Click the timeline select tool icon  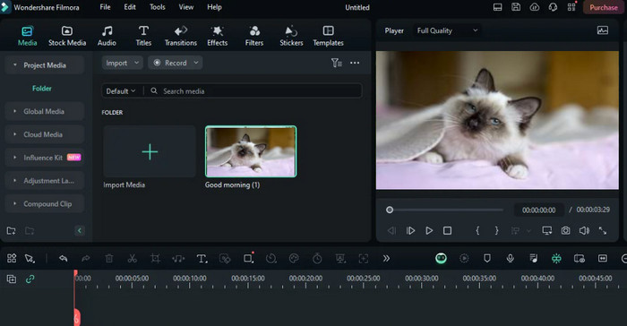pyautogui.click(x=30, y=259)
